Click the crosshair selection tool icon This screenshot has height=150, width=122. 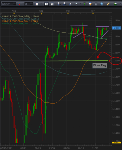[x=76, y=4]
